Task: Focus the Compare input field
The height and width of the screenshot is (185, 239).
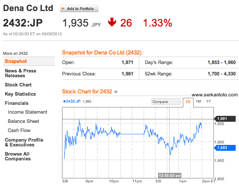Action: click(x=166, y=102)
